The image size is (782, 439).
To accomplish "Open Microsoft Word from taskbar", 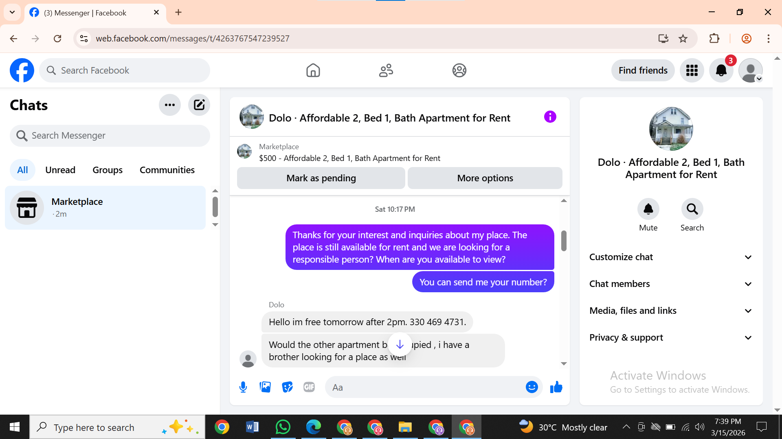I will click(253, 427).
